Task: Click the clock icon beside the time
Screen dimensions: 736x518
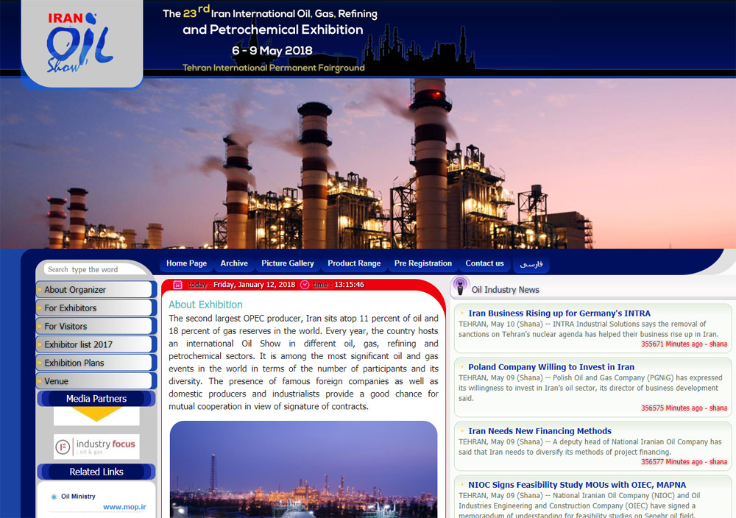Action: tap(305, 285)
